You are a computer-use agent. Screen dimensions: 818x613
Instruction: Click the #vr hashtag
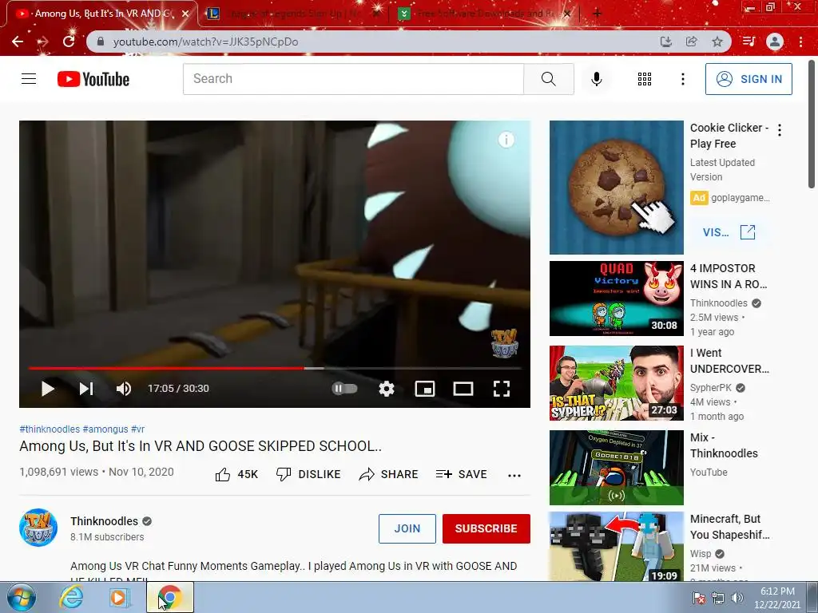[x=137, y=429]
